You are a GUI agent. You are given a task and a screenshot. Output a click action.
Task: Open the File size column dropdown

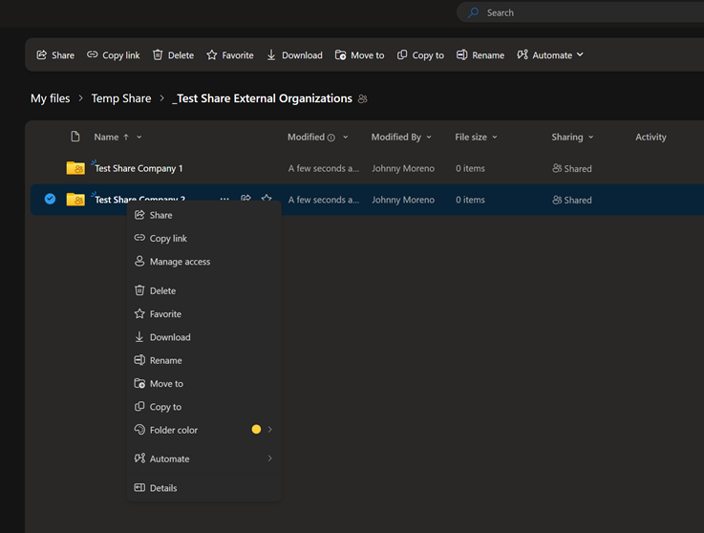pos(495,137)
